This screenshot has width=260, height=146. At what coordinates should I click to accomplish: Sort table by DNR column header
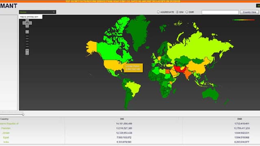coord(239,119)
